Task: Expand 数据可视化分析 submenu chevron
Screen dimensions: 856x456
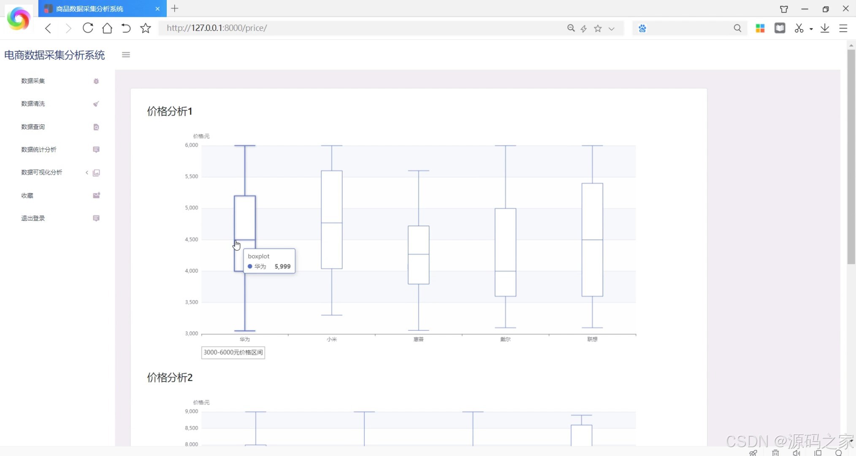Action: pyautogui.click(x=87, y=172)
